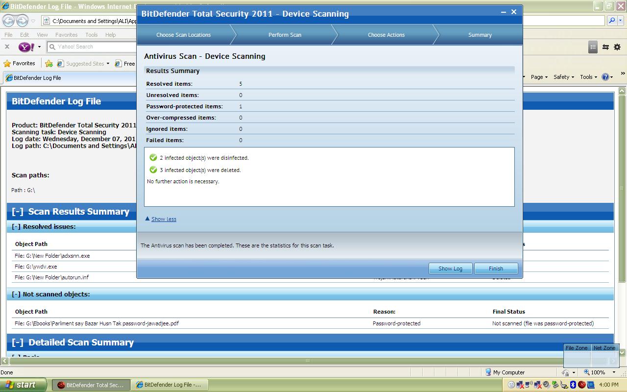
Task: Collapse the Scan Results Summary section
Action: [18, 212]
